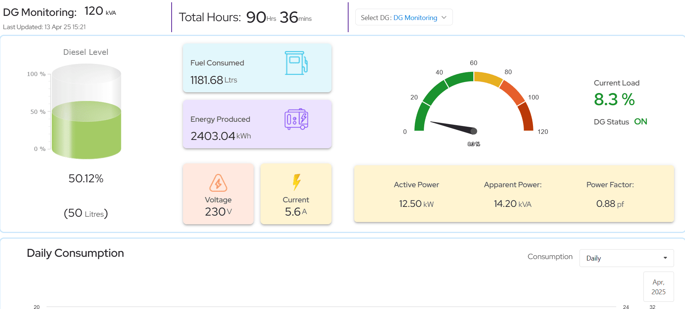685x309 pixels.
Task: Click the fuel pump icon
Action: click(x=296, y=63)
